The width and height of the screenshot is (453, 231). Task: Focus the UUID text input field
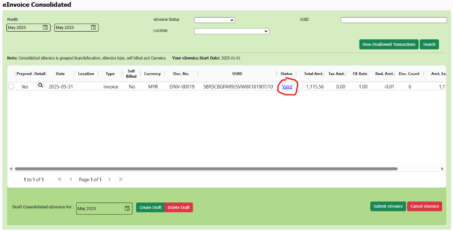[x=393, y=20]
